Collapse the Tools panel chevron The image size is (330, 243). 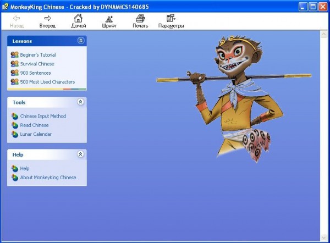coord(81,102)
